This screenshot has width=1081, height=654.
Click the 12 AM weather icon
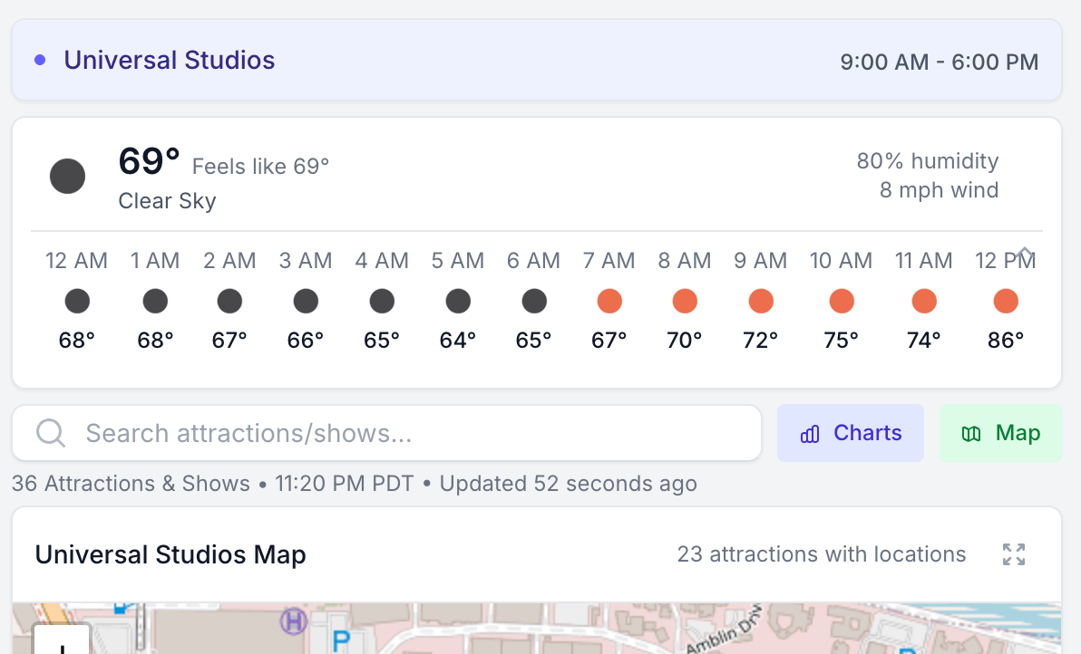[77, 301]
